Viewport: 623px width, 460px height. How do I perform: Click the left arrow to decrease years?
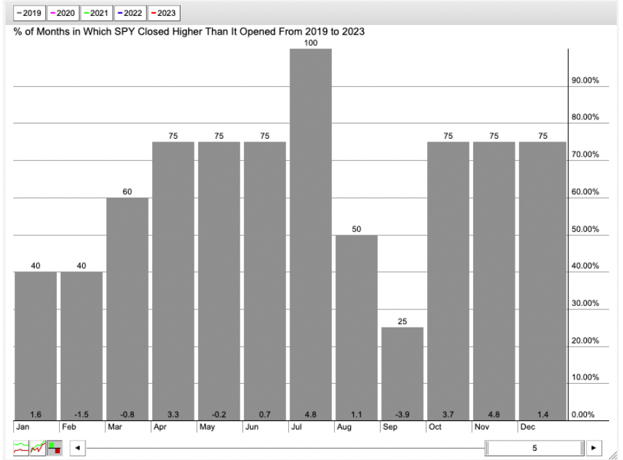coord(78,448)
